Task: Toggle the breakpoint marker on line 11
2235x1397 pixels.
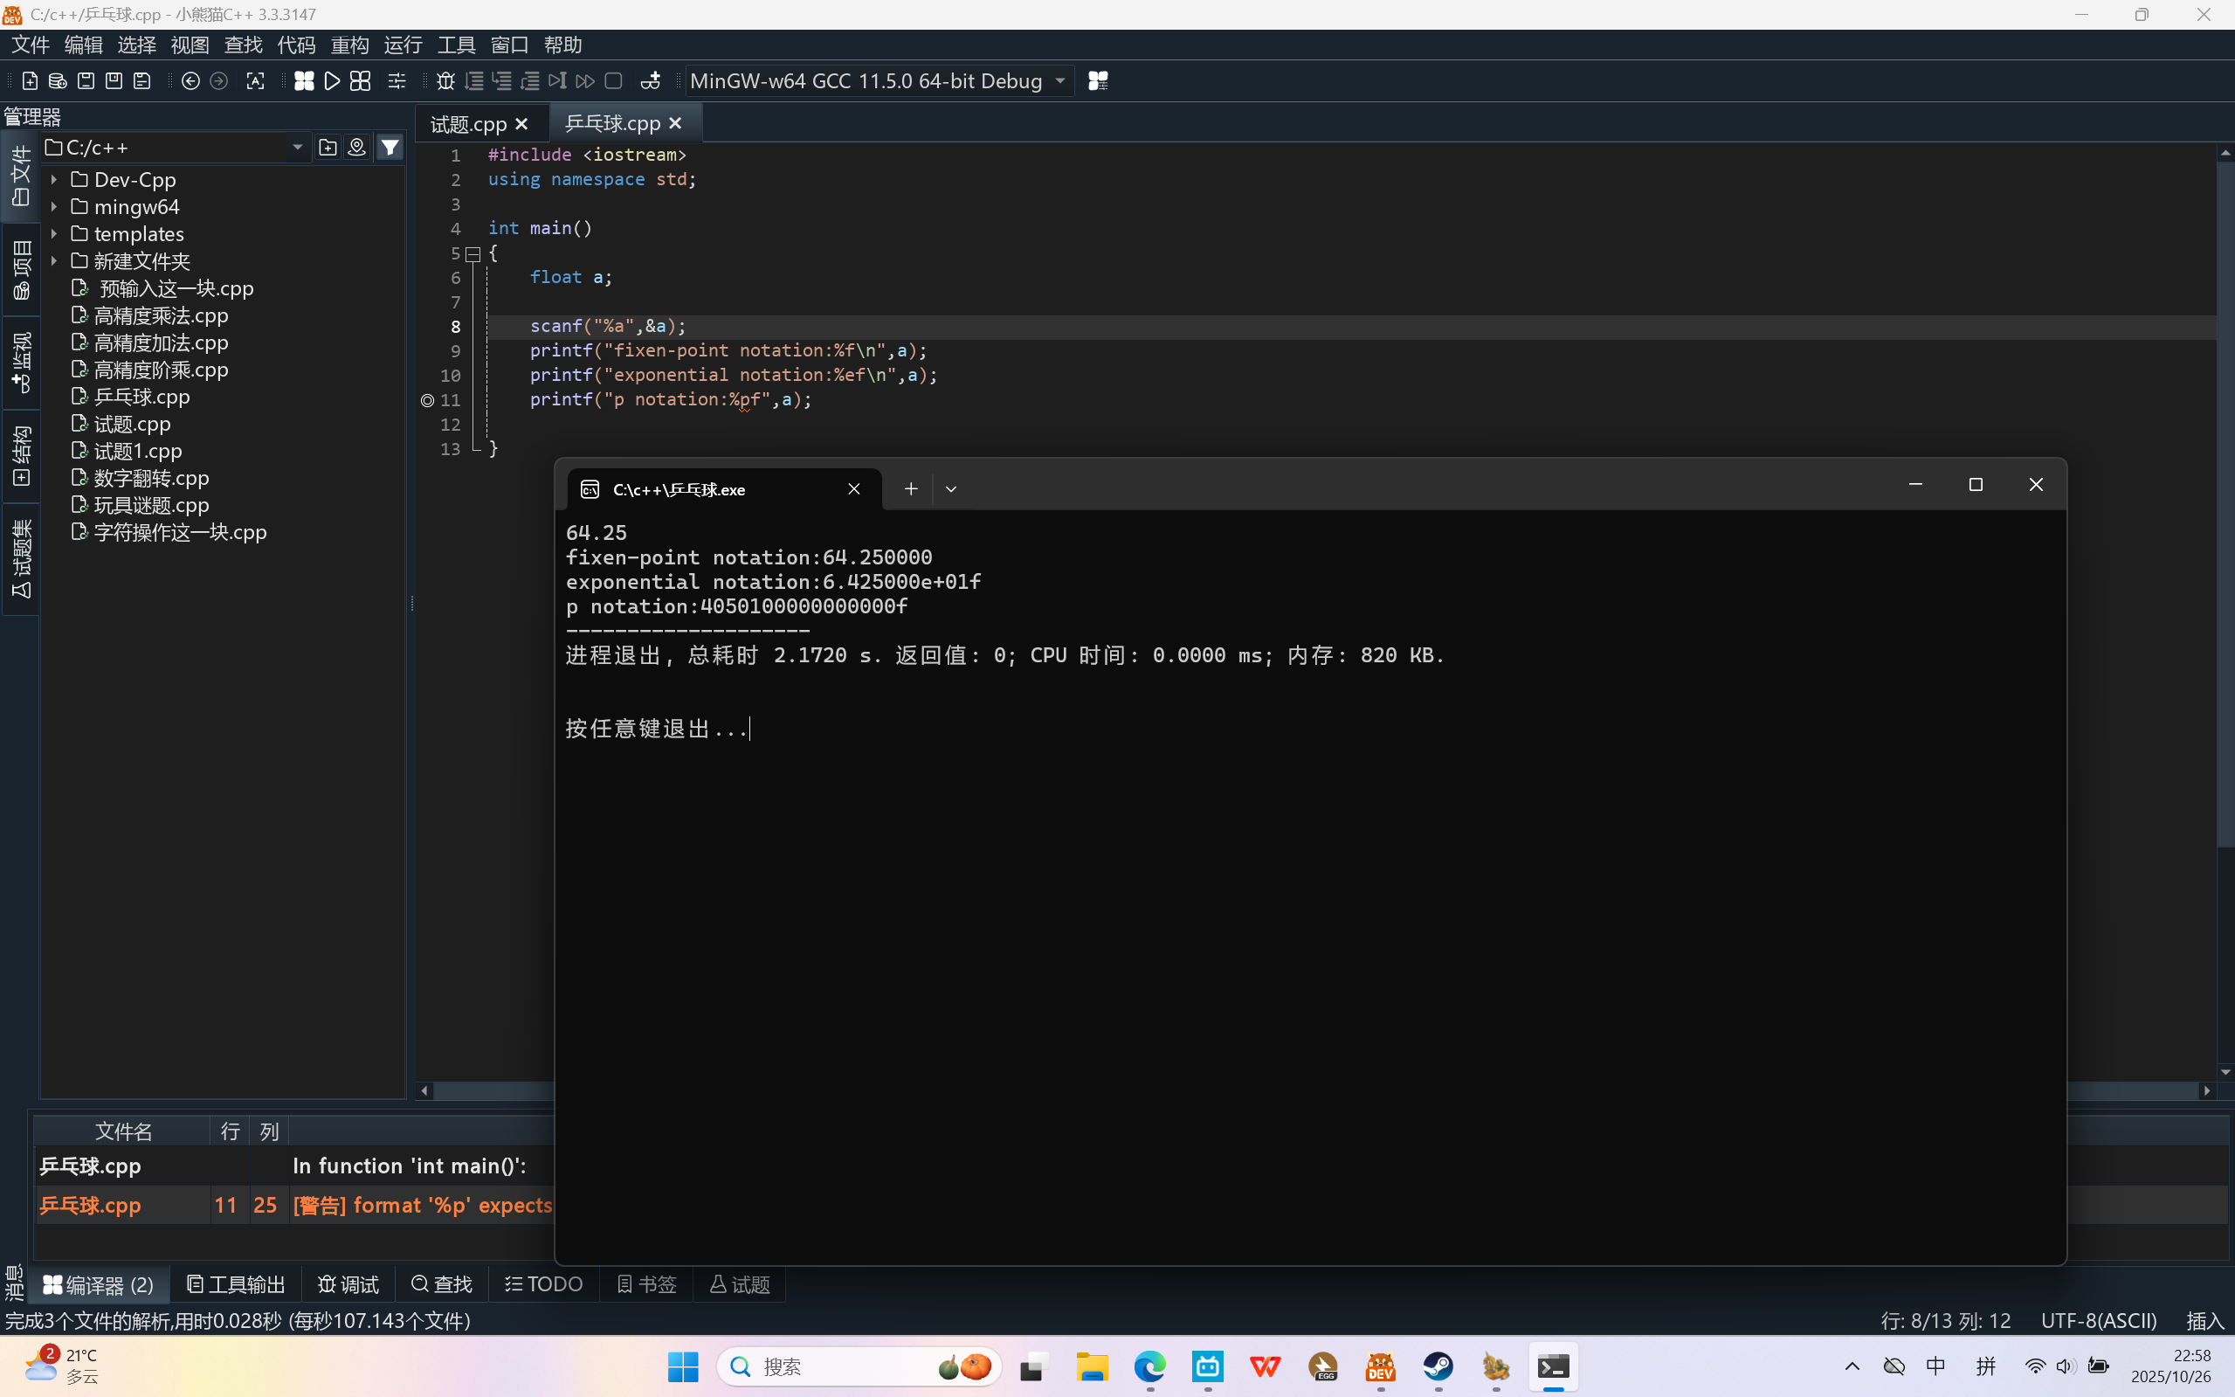Action: point(428,400)
